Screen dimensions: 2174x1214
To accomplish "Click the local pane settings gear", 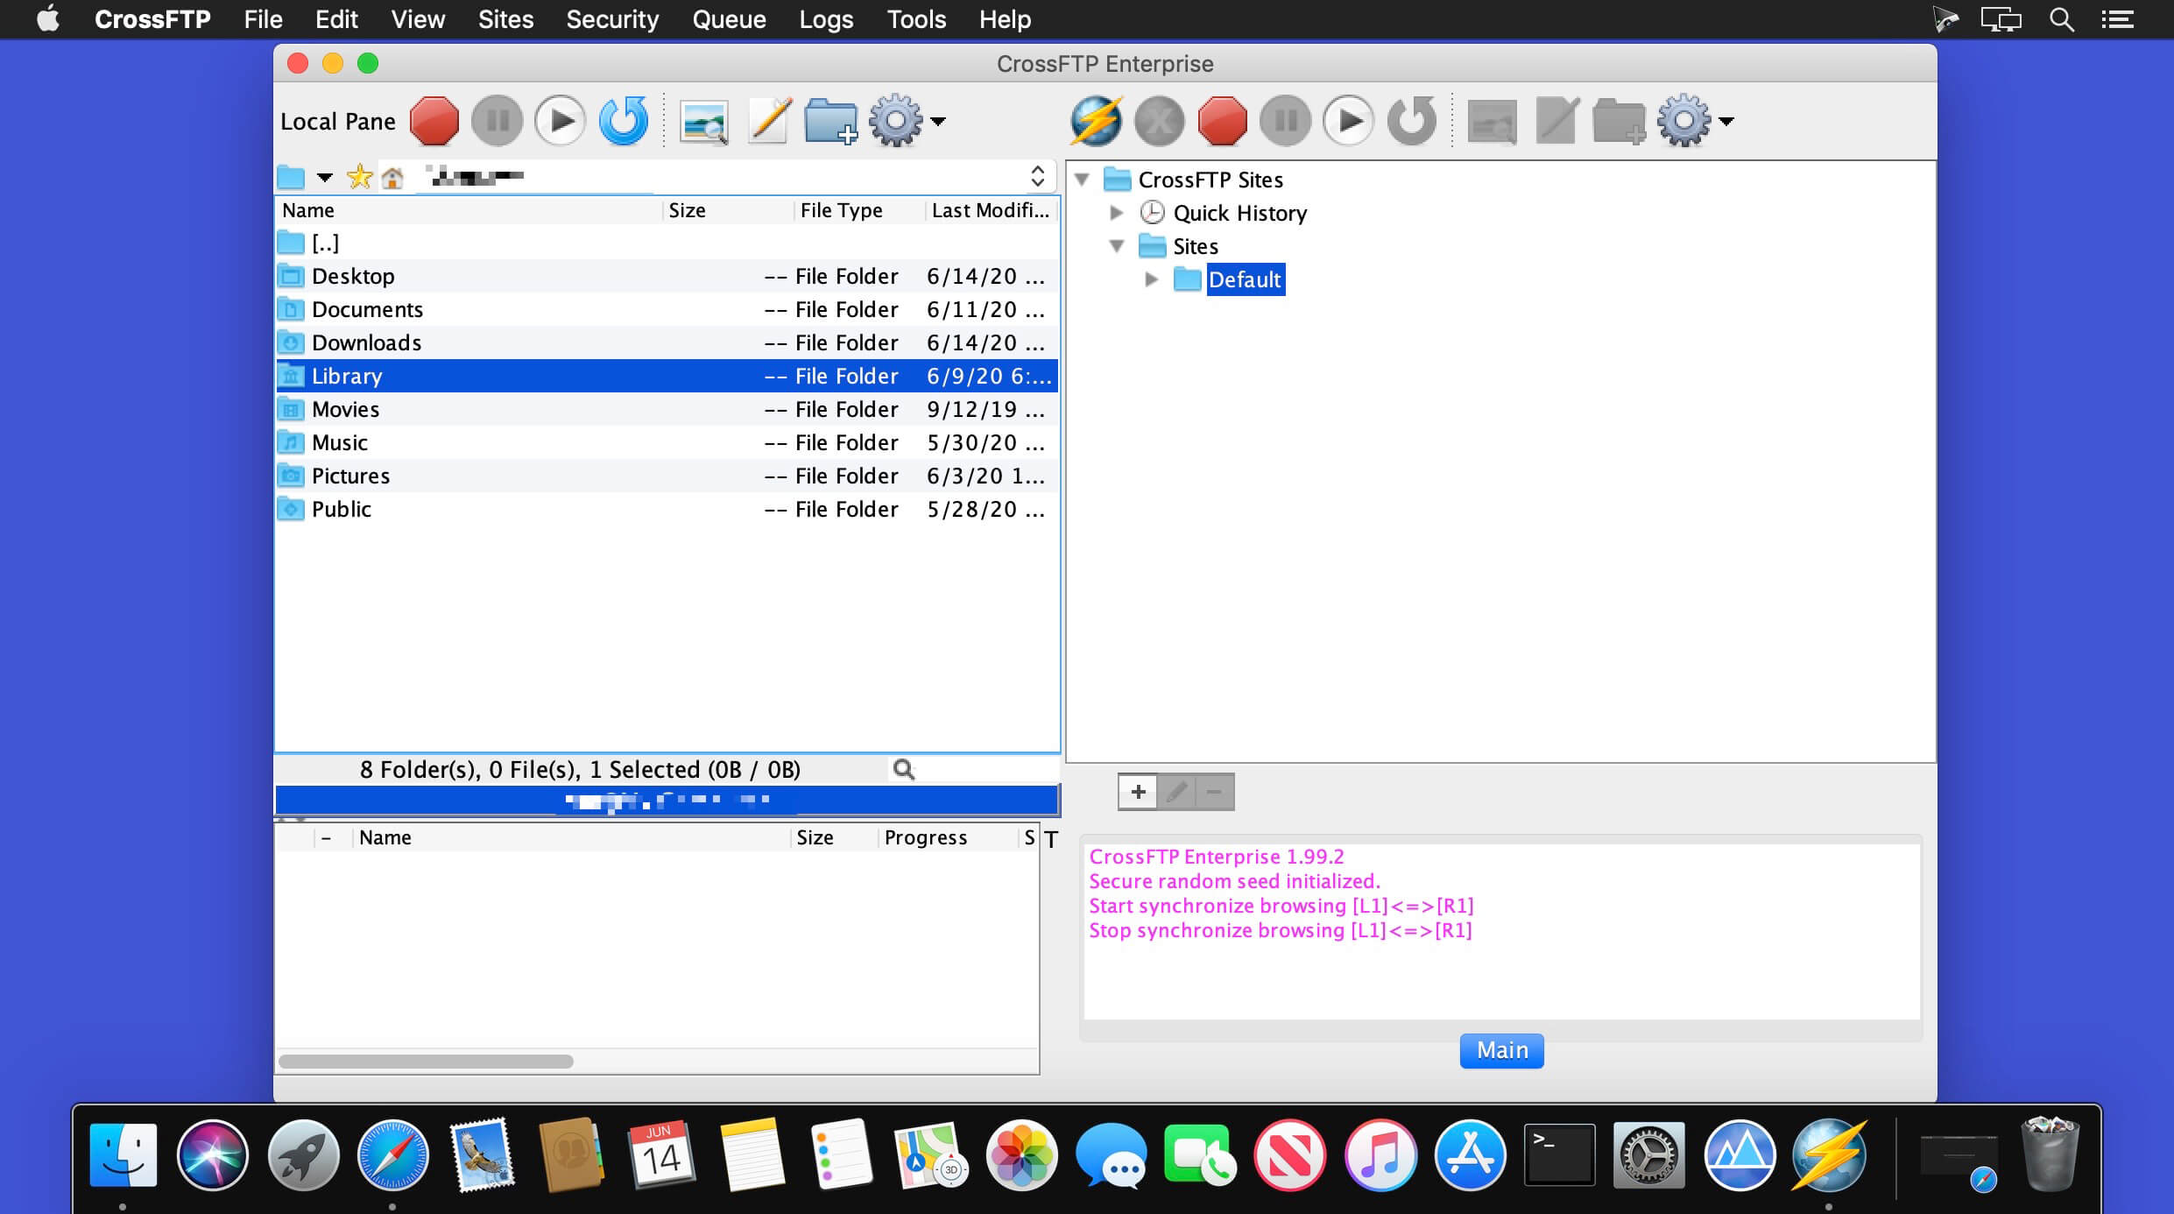I will click(895, 121).
